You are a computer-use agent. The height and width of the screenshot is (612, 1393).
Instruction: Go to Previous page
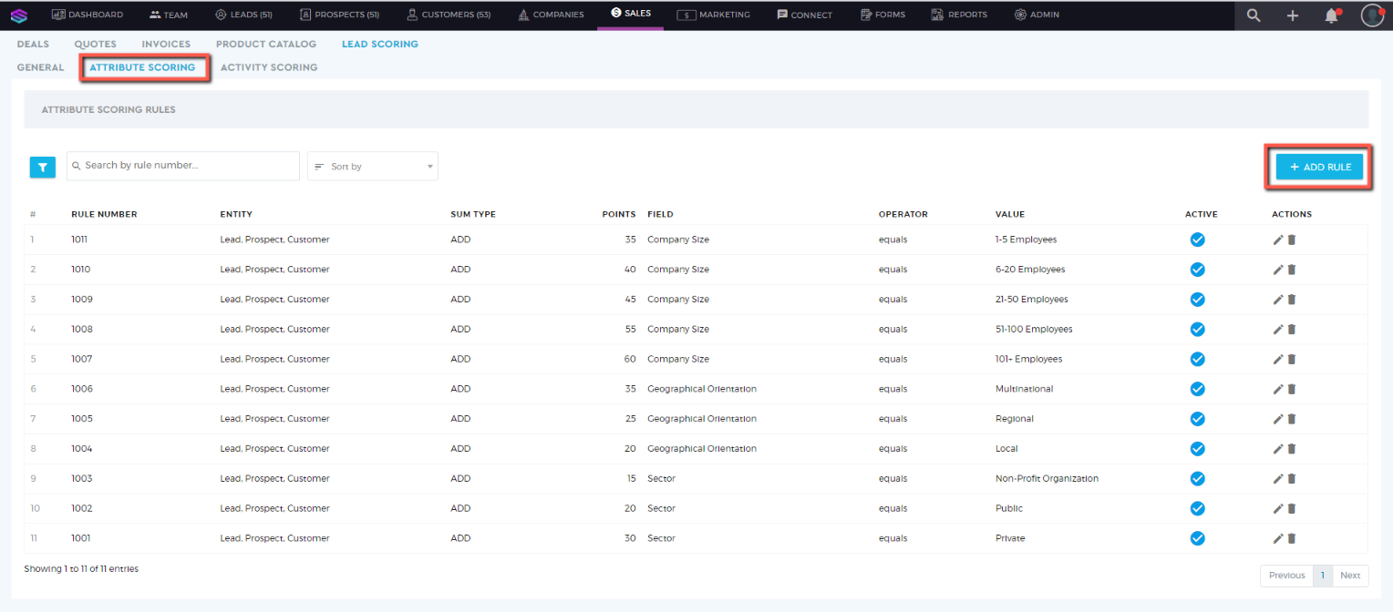(x=1286, y=576)
